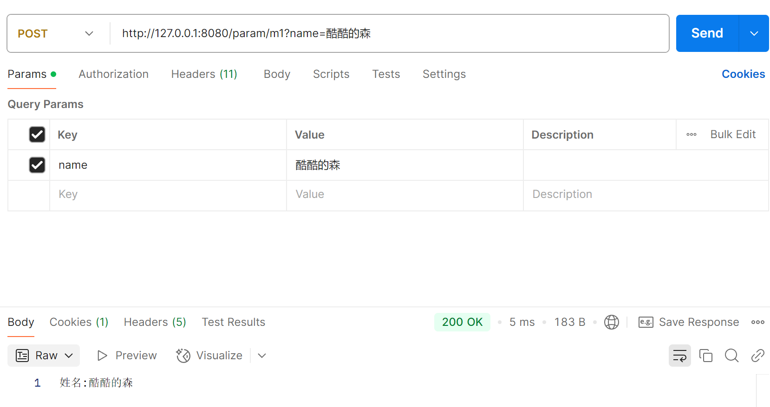
Task: Click the 200 OK status badge
Action: click(x=462, y=322)
